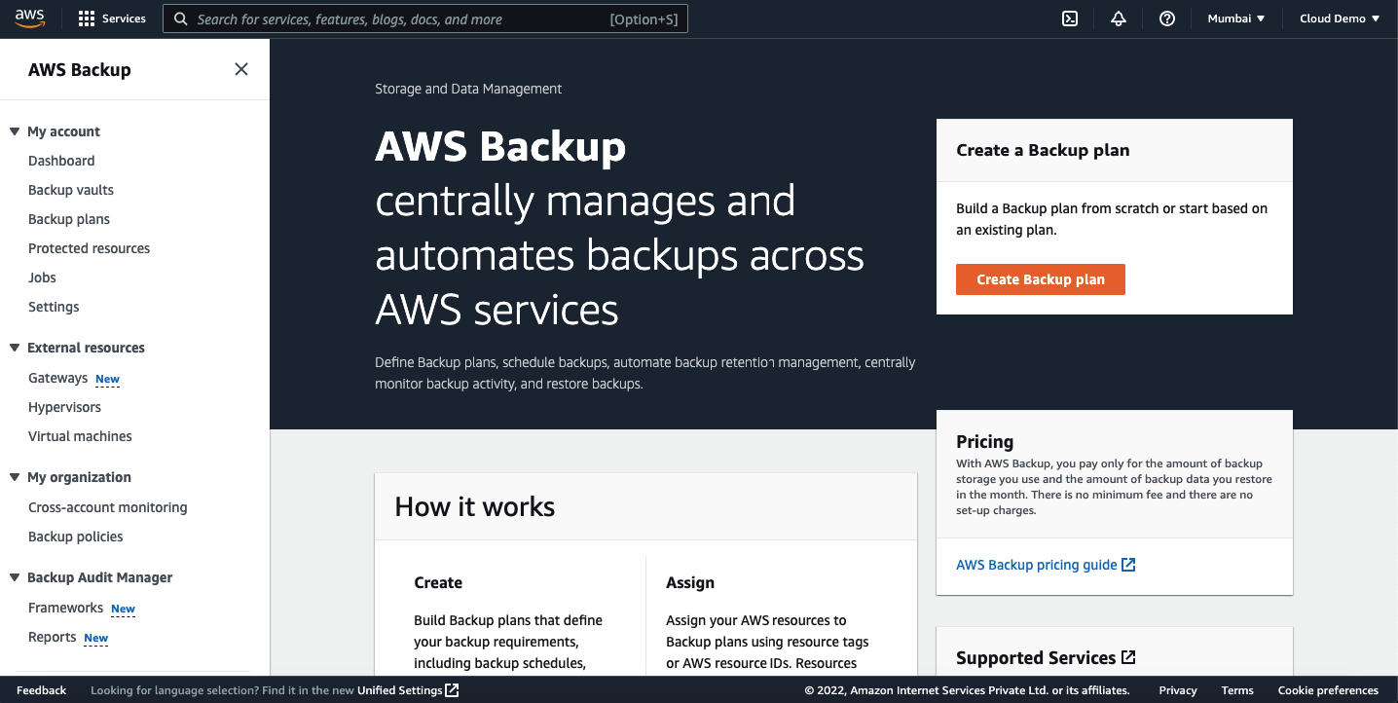Open the Privacy footer link
Viewport: 1398px width, 703px height.
tap(1178, 690)
